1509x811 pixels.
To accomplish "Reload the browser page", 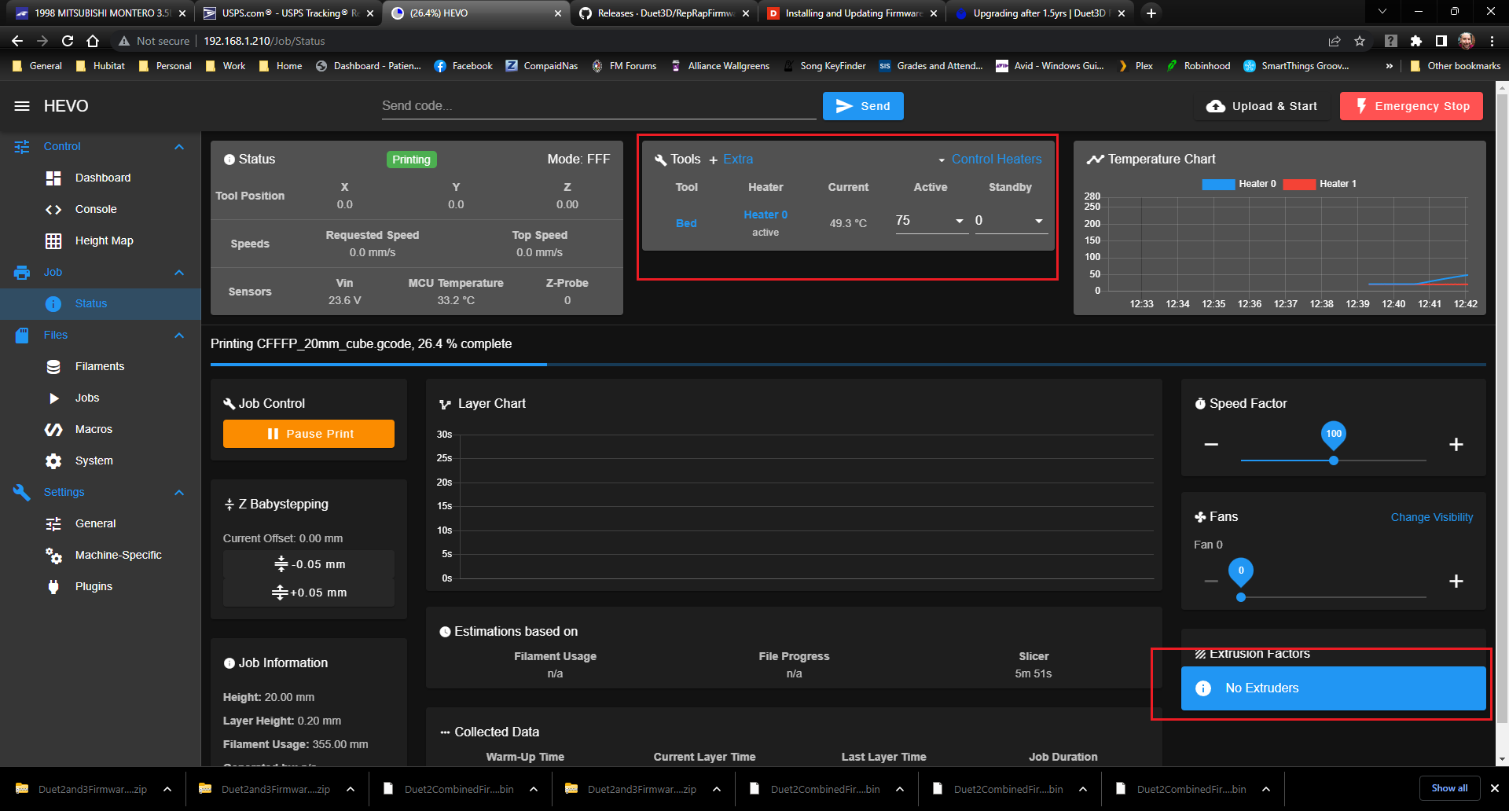I will point(68,41).
